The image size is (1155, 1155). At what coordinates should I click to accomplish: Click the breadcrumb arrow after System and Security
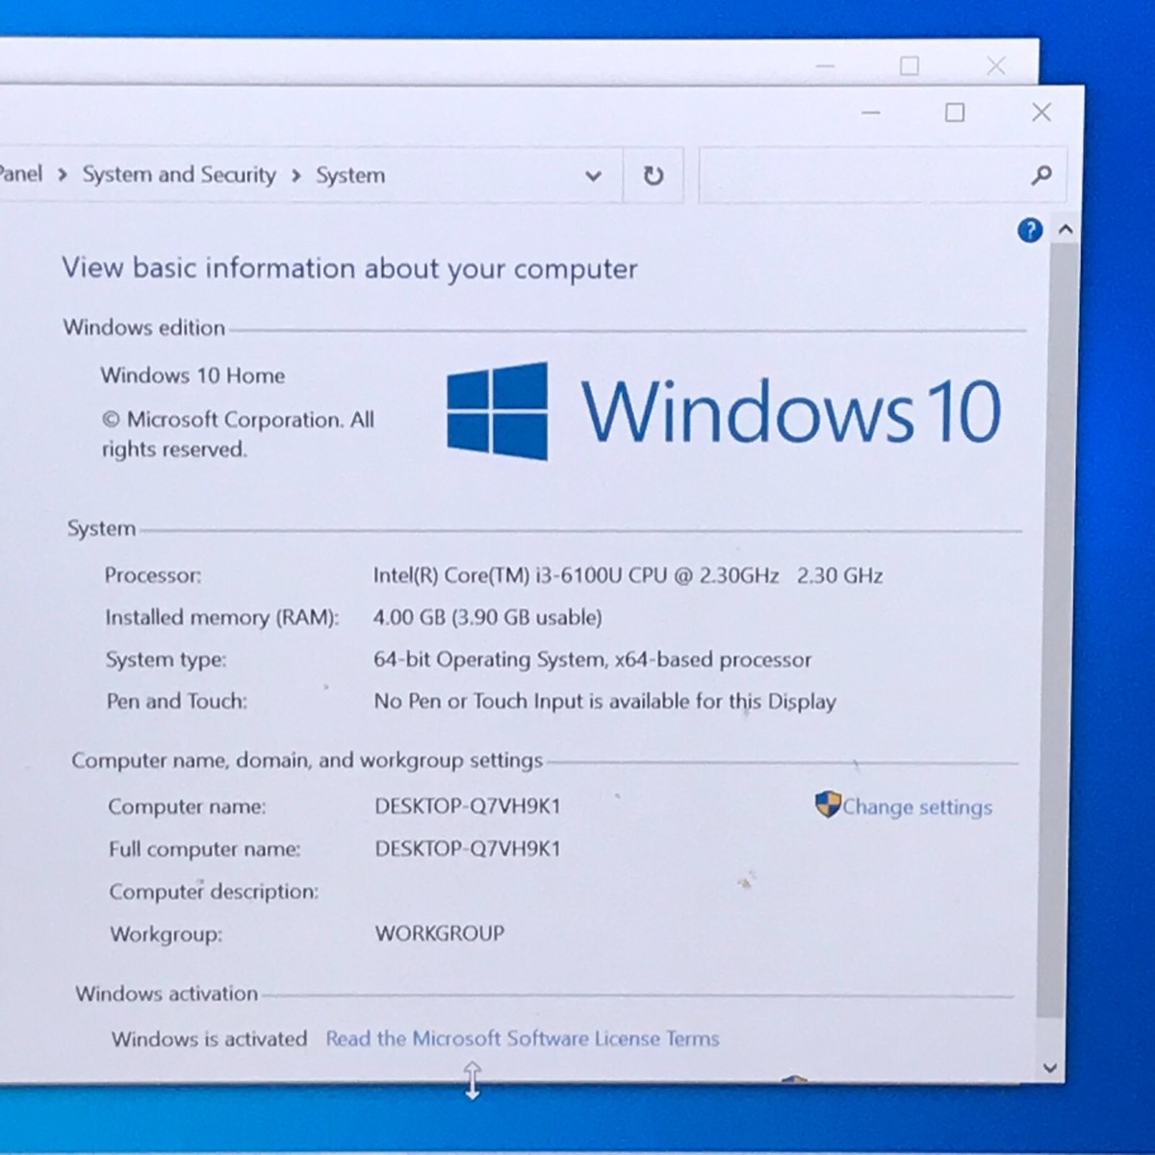(x=298, y=175)
